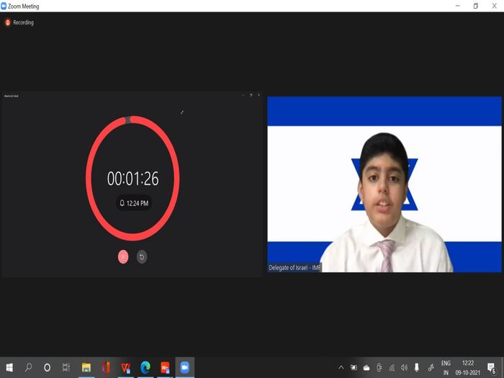The image size is (504, 378).
Task: Click the 12:24 PM alarm bell indicator
Action: pyautogui.click(x=134, y=203)
